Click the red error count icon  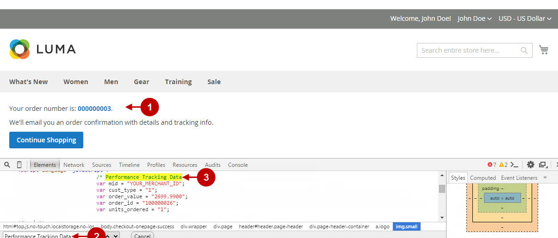[x=490, y=165]
